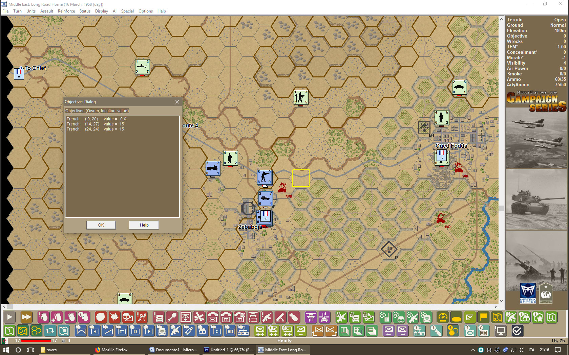Screen dimensions: 569x355
Task: Click the green stack icon with minus
Action: [372, 331]
